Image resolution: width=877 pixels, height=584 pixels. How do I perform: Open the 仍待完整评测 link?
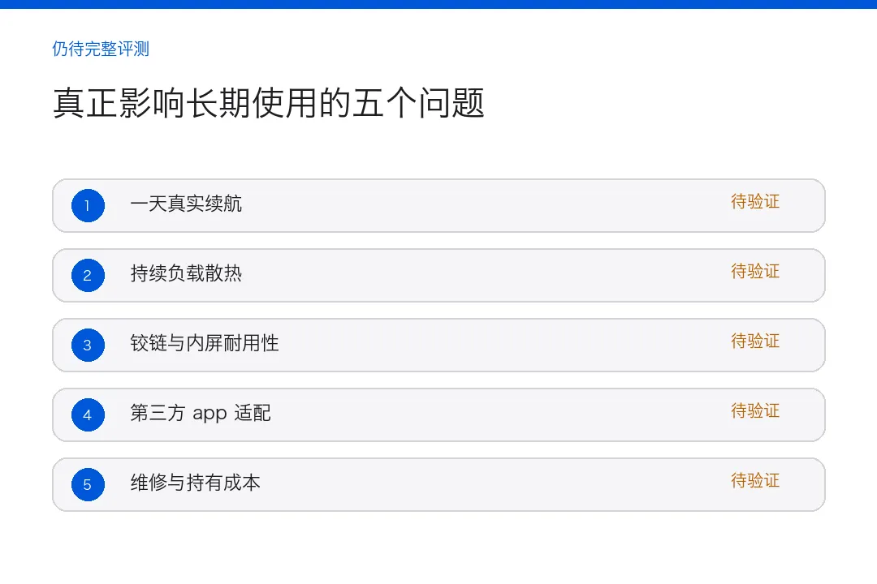point(101,49)
